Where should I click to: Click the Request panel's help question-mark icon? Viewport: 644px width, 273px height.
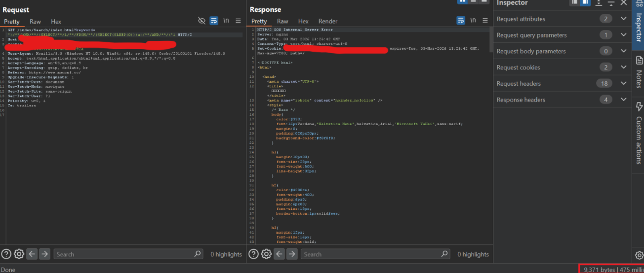tap(6, 254)
